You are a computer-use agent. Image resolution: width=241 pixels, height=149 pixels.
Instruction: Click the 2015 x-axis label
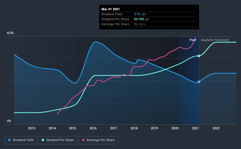coord(73,128)
